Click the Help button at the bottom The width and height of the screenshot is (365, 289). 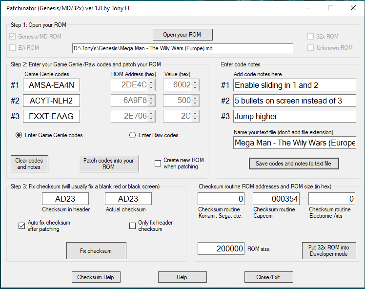point(182,277)
